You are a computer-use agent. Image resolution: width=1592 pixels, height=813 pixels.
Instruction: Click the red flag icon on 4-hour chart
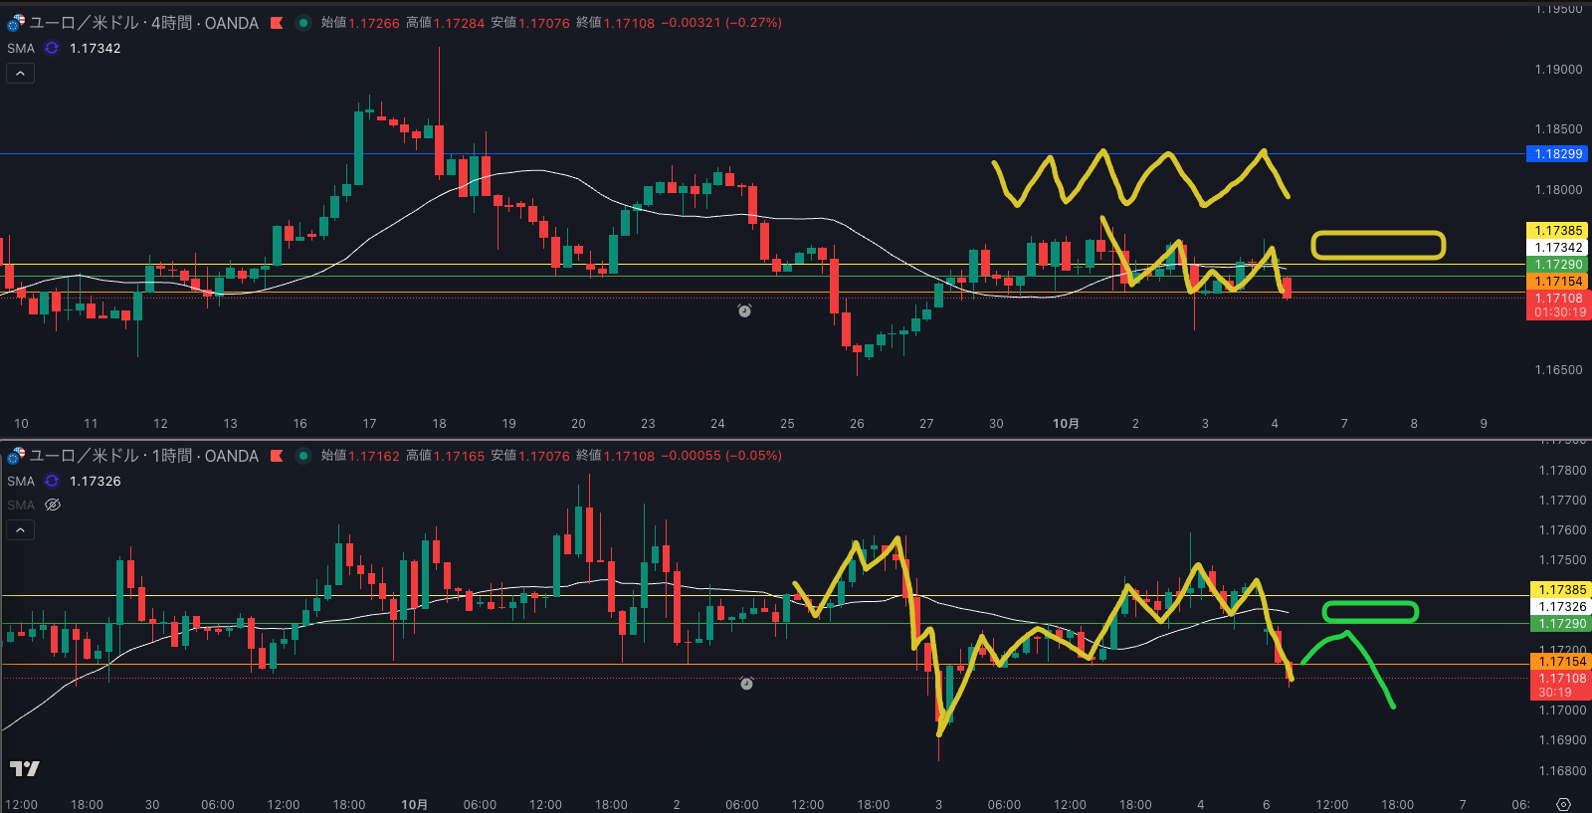click(277, 23)
